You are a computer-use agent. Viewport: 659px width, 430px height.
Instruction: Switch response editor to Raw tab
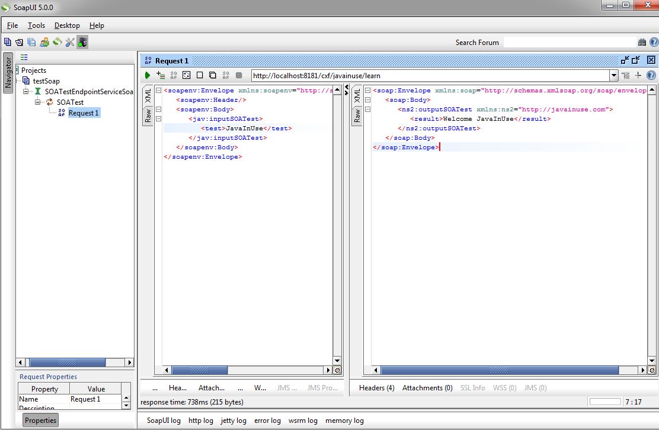pyautogui.click(x=357, y=115)
